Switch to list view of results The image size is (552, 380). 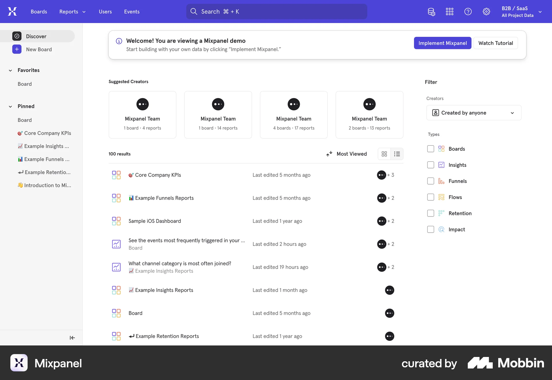click(x=397, y=154)
